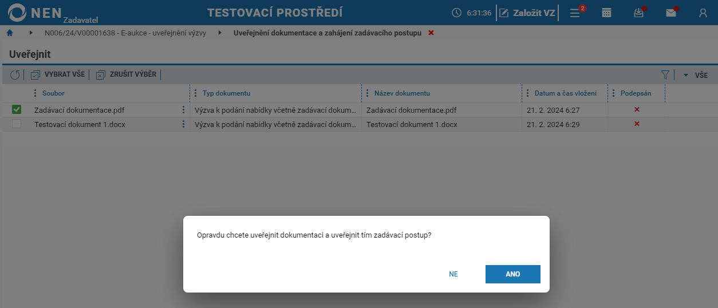
Task: Open the hamburger menu with notification badge
Action: (x=575, y=13)
